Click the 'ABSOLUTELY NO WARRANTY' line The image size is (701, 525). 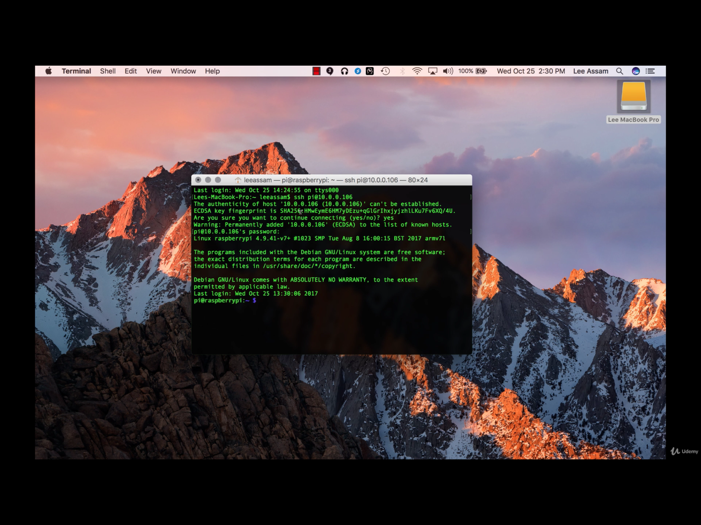pyautogui.click(x=306, y=280)
